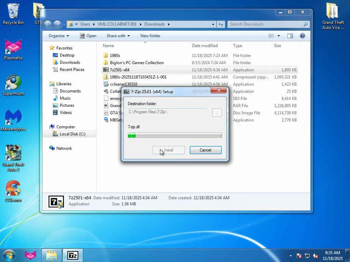
Task: Open address bar history dropdown
Action: [x=213, y=24]
